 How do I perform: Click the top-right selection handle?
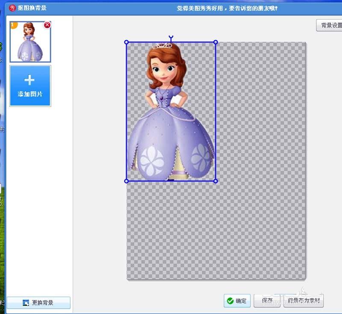(216, 41)
